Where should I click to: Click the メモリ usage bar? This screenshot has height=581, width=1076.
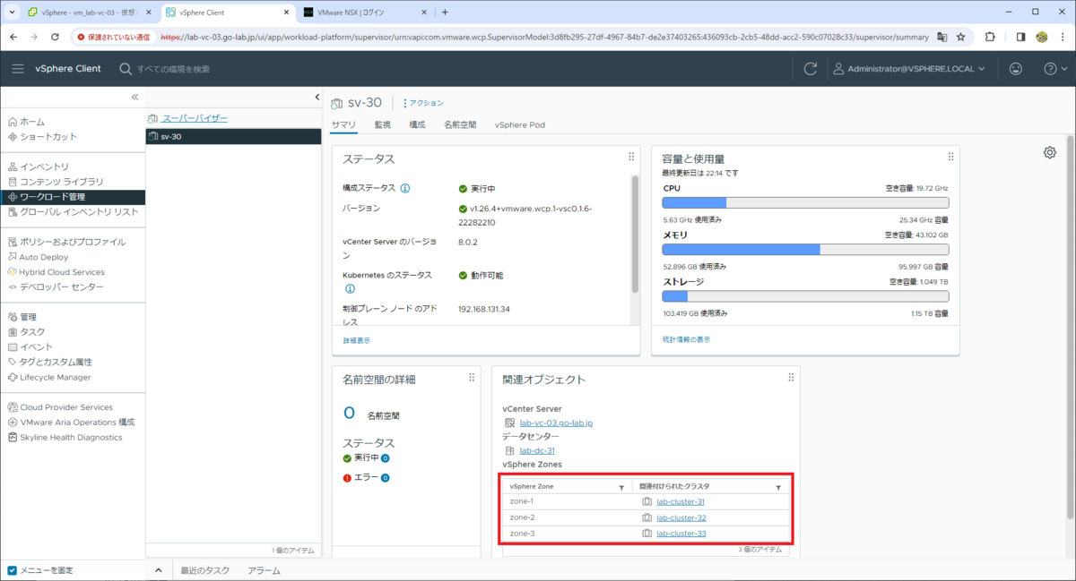tap(805, 250)
